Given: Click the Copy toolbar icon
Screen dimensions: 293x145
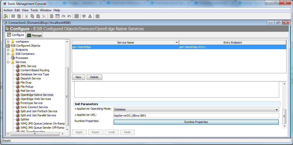Looking at the screenshot, I should [32, 16].
